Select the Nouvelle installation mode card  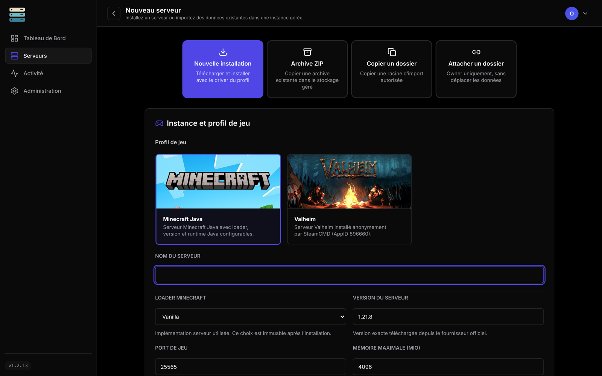(x=223, y=69)
